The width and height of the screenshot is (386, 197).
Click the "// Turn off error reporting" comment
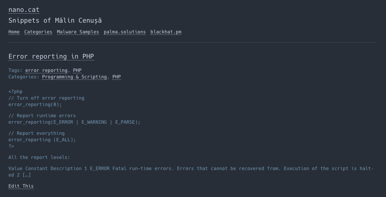46,98
